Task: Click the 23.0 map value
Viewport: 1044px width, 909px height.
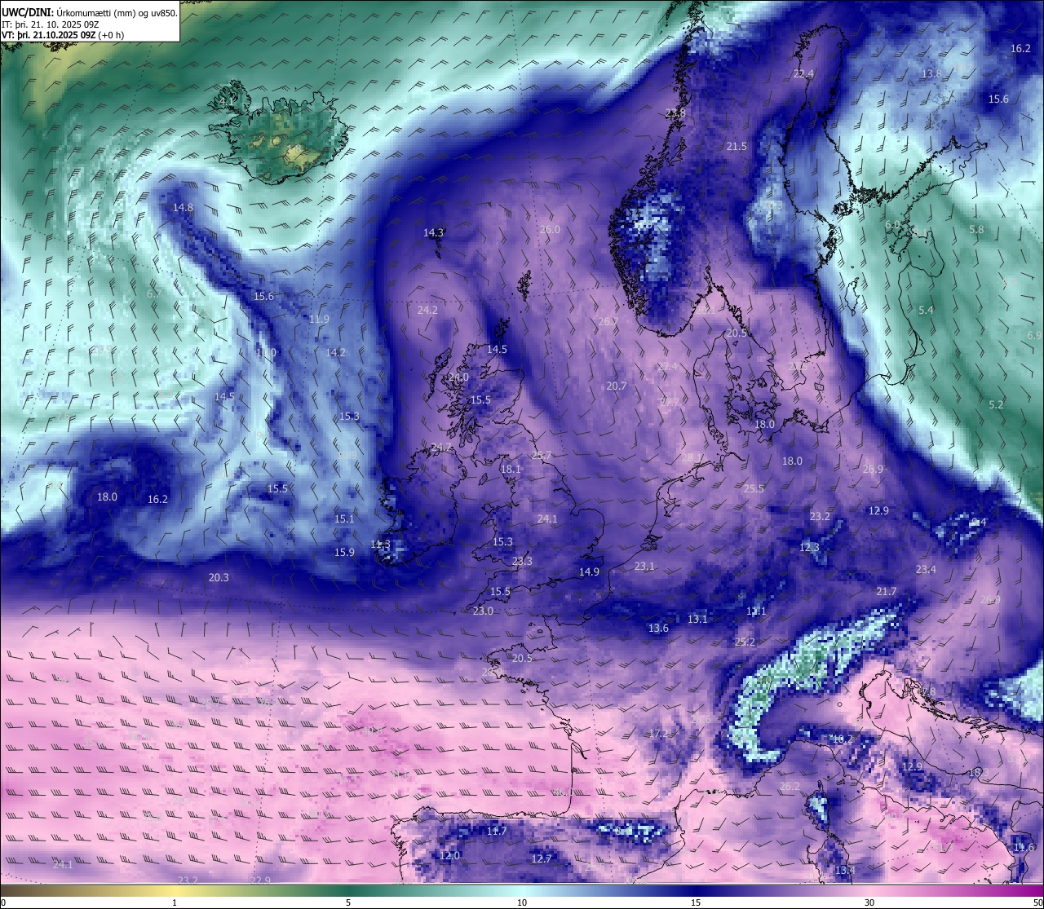Action: 483,611
